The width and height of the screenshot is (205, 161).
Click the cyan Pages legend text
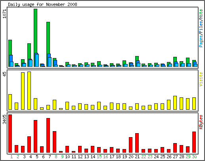pyautogui.click(x=201, y=41)
